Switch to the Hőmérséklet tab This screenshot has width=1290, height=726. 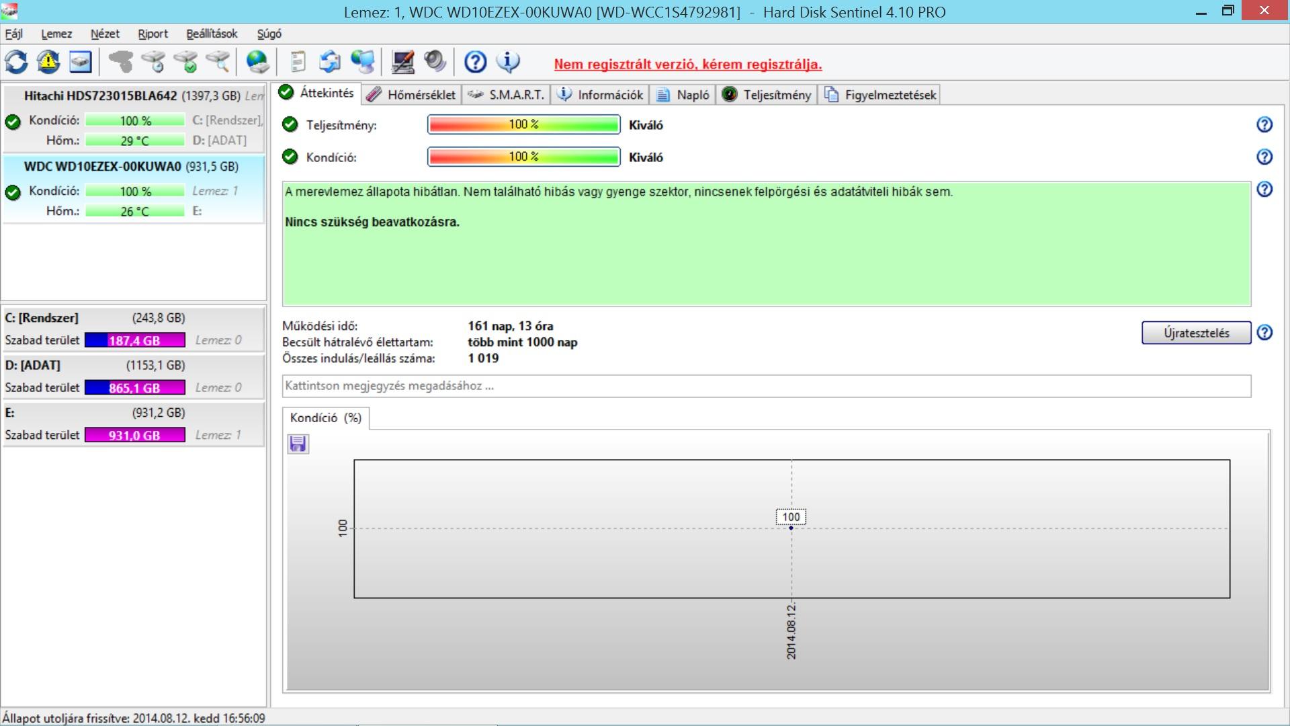pos(412,95)
